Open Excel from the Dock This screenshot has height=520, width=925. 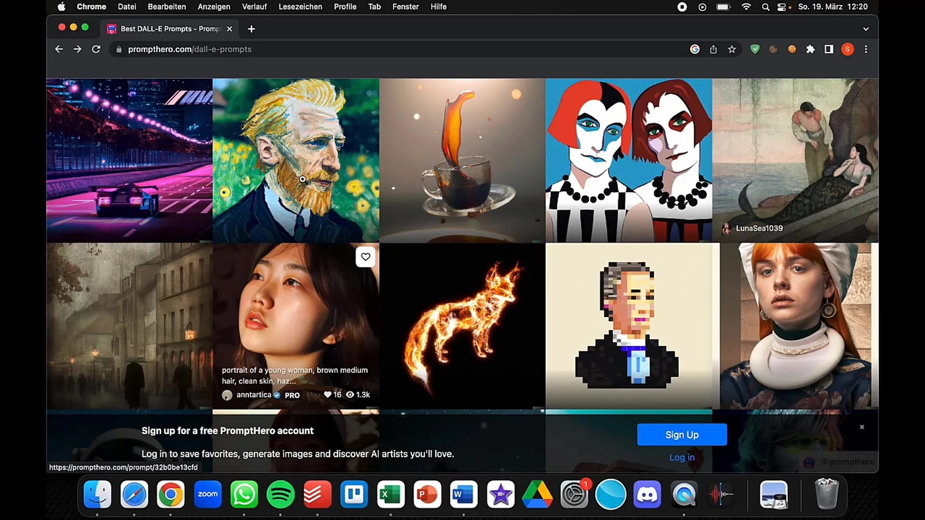pos(391,494)
